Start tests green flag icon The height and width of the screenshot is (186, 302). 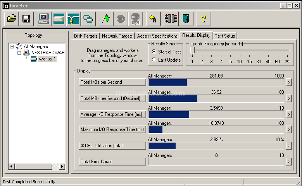pos(106,19)
